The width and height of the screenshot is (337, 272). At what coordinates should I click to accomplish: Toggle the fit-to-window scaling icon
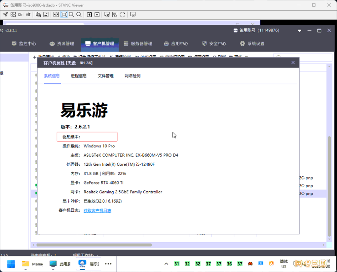click(x=64, y=15)
